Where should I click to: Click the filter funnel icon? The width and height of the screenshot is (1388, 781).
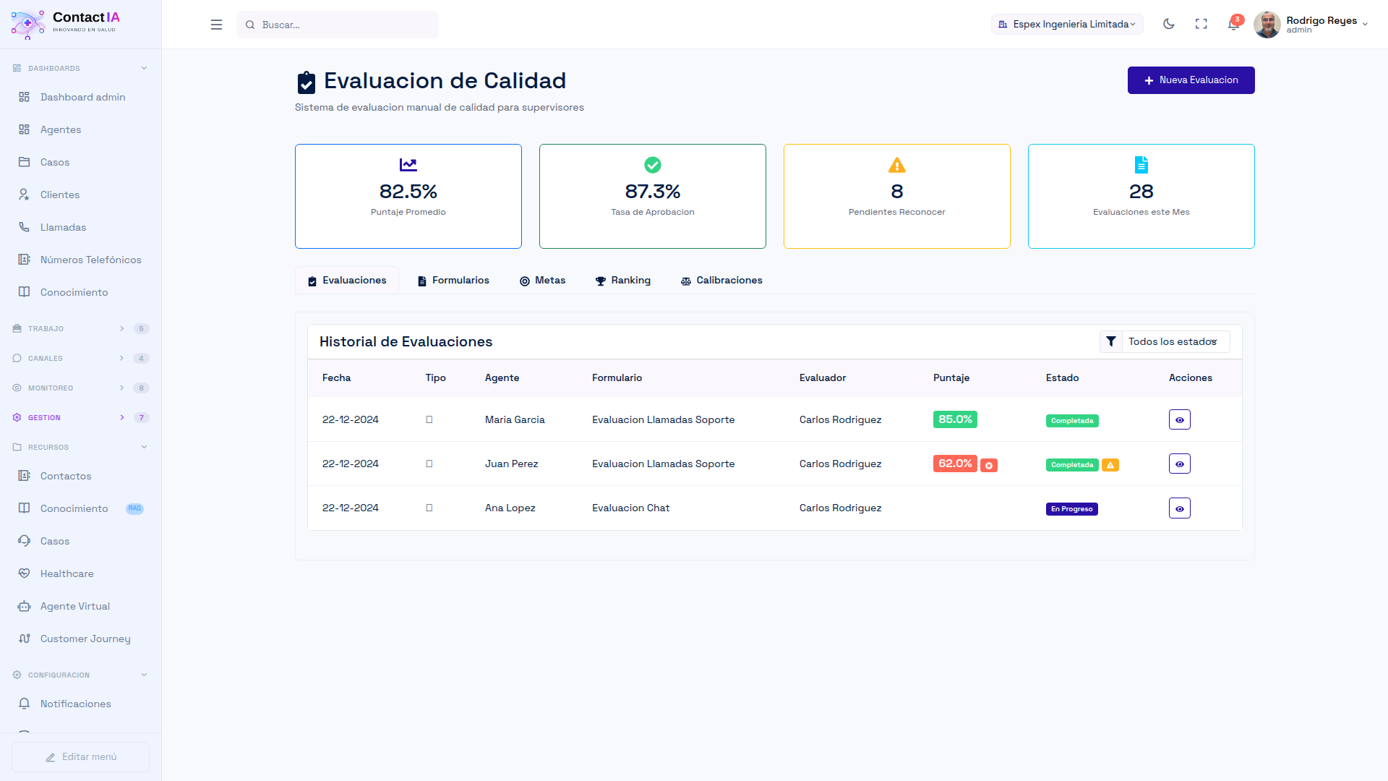click(1111, 341)
